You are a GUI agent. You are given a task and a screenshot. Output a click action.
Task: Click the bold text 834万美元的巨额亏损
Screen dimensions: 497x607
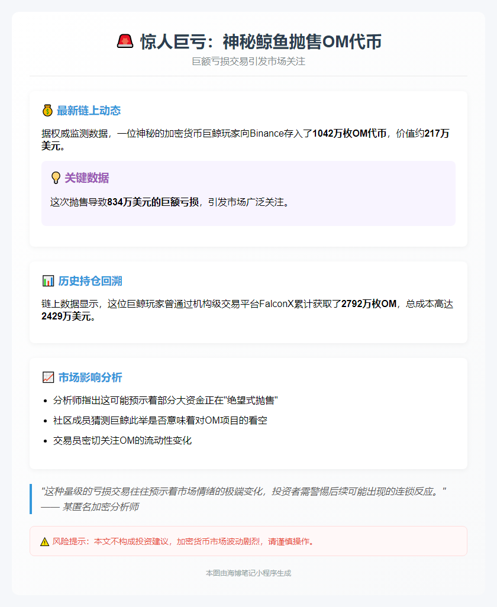[x=153, y=202]
